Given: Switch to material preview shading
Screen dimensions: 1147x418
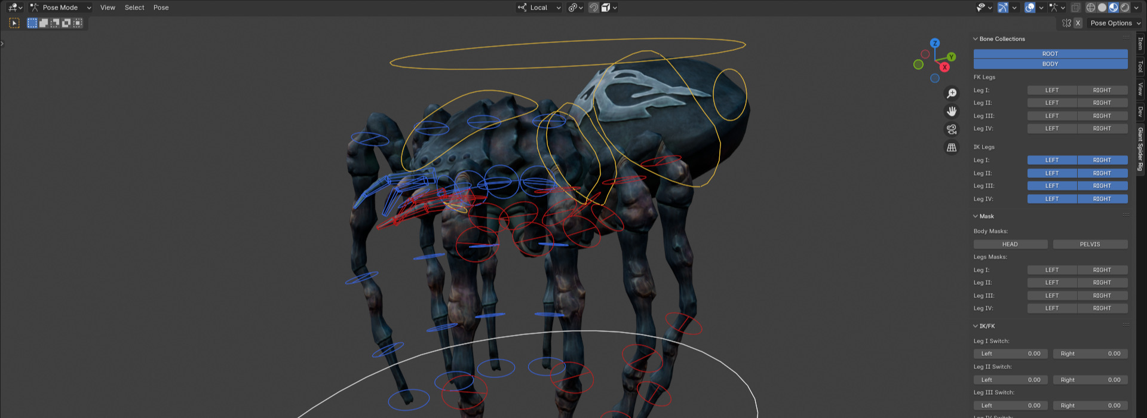Looking at the screenshot, I should pyautogui.click(x=1114, y=8).
